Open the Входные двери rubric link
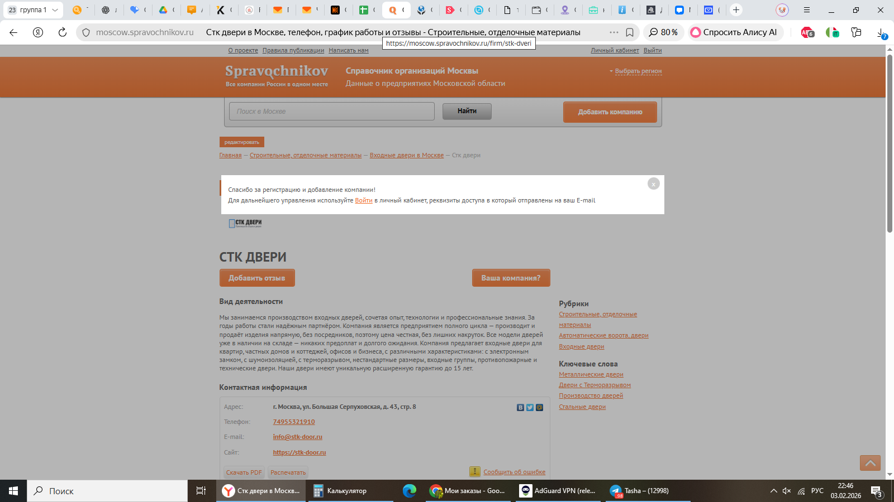The image size is (894, 502). tap(582, 347)
